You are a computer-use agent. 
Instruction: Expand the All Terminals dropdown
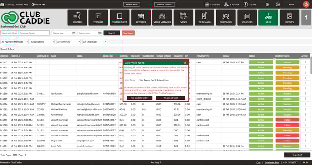(x=68, y=42)
